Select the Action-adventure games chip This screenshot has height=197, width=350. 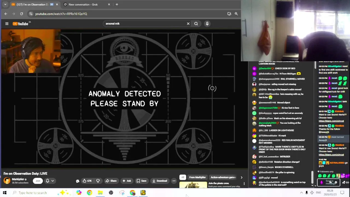(x=223, y=177)
